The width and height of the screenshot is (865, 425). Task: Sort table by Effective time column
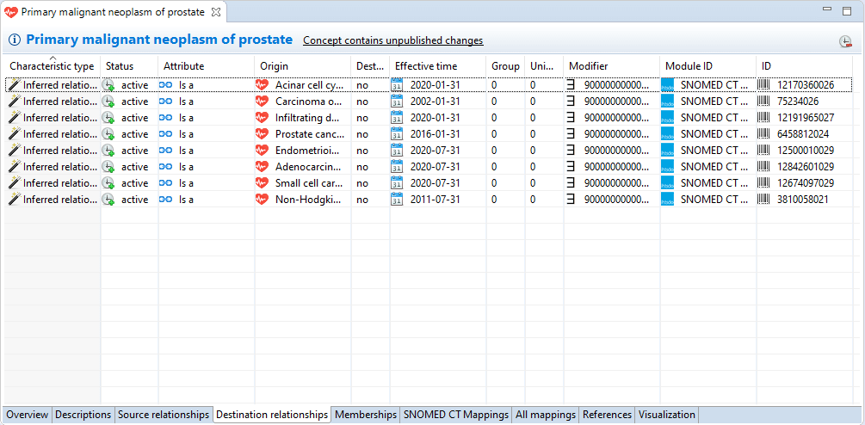click(x=426, y=66)
